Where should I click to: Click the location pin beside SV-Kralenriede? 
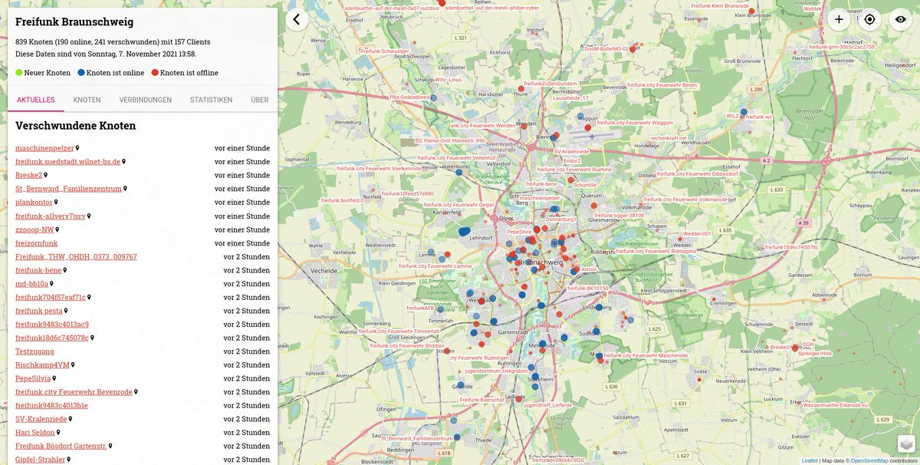[x=68, y=418]
